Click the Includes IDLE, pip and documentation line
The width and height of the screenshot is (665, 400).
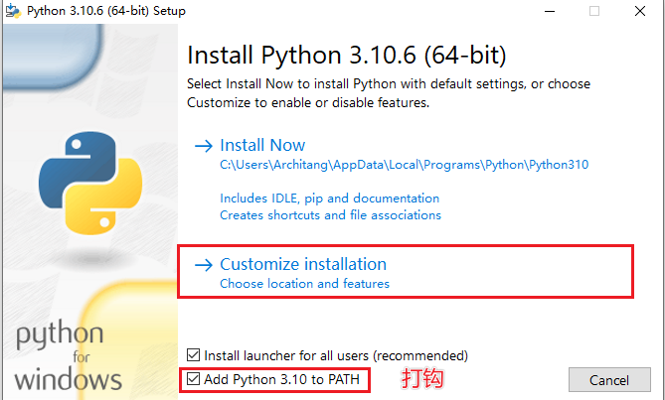coord(329,199)
